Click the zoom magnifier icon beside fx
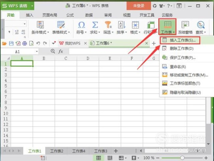214x161 pixels. tap(53, 51)
